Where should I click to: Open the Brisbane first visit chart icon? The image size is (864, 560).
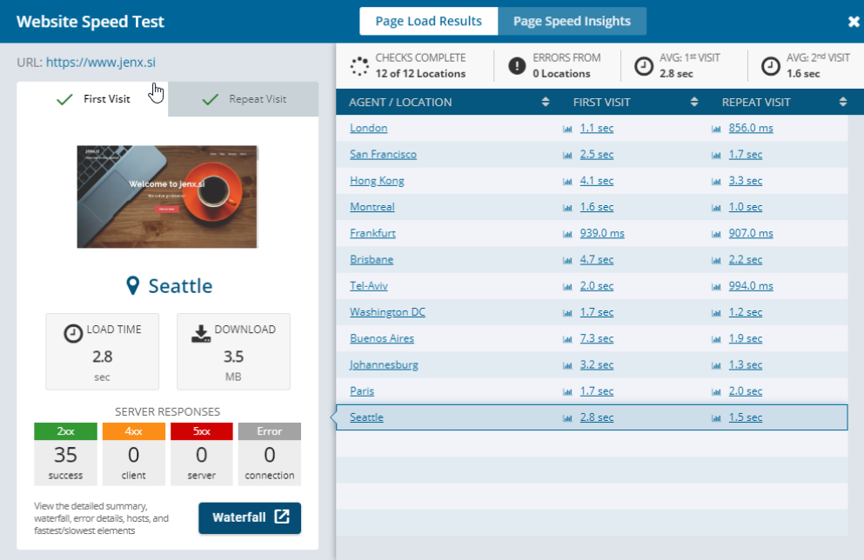(567, 261)
